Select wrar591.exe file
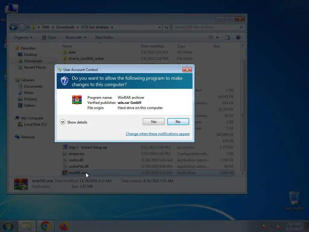309x232 pixels. point(148,173)
